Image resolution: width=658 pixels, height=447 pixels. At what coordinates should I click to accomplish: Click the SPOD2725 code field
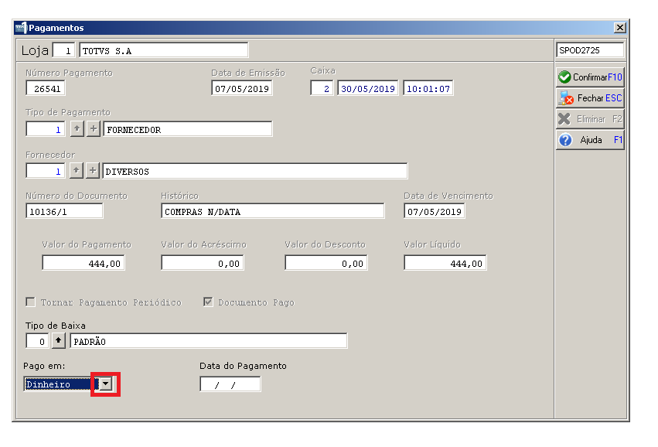590,50
